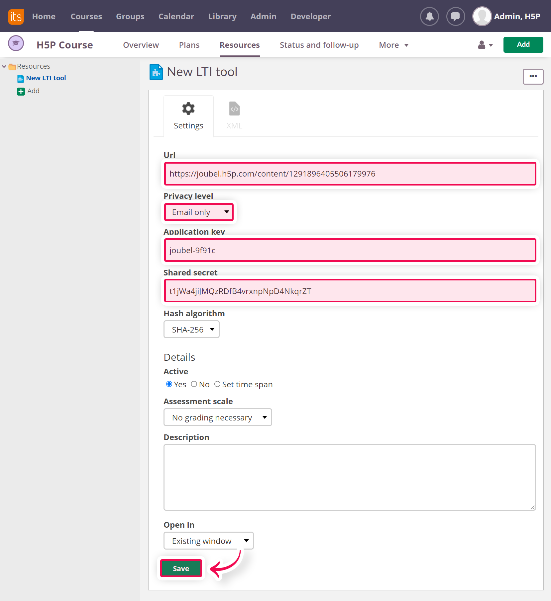Select the No radio button for Active
The height and width of the screenshot is (601, 551).
194,384
